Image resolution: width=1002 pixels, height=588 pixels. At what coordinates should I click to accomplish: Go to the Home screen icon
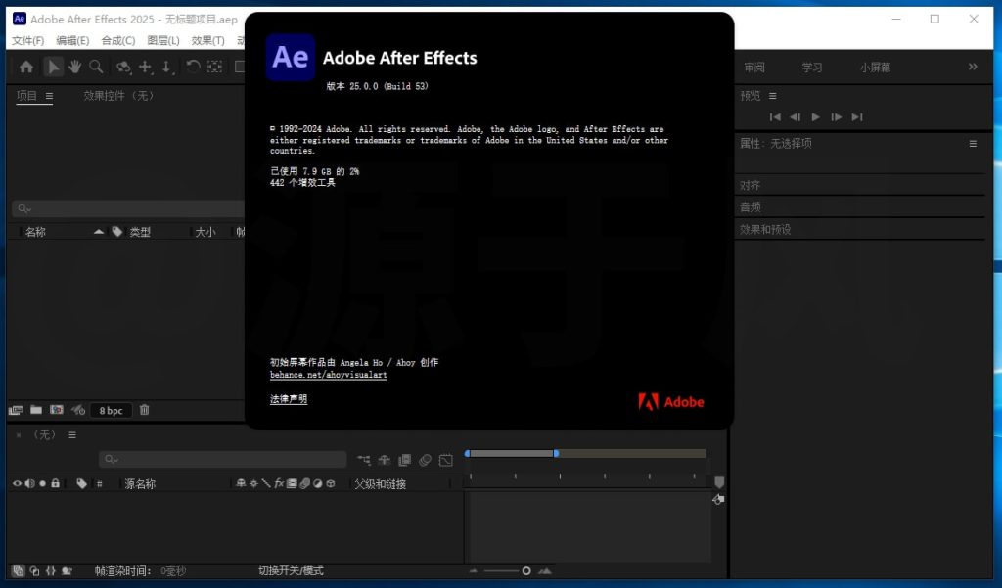(x=26, y=67)
